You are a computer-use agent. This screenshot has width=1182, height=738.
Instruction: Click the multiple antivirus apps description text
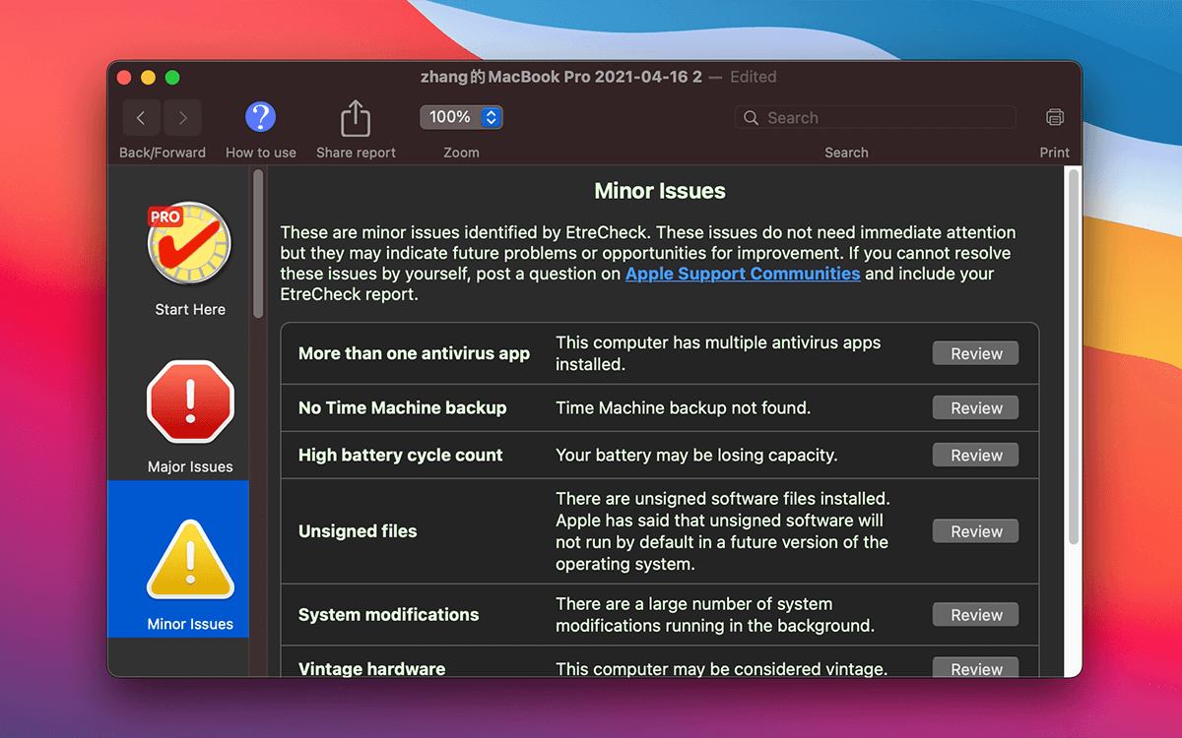(718, 353)
